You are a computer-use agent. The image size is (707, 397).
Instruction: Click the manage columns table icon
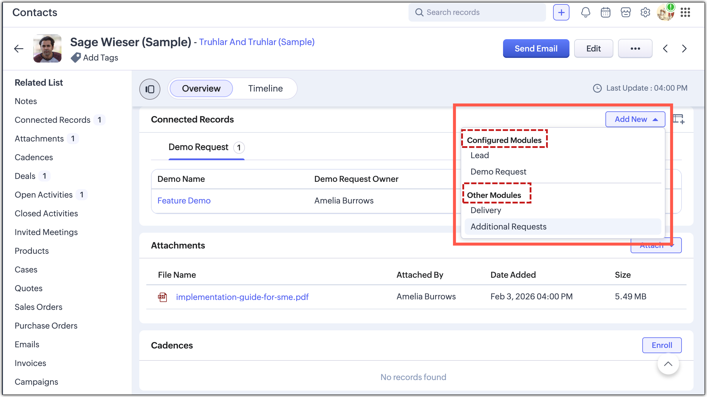pos(678,119)
